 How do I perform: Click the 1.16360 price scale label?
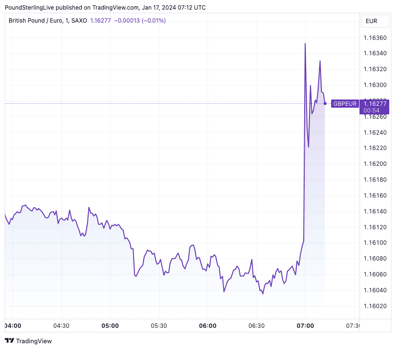pyautogui.click(x=375, y=37)
